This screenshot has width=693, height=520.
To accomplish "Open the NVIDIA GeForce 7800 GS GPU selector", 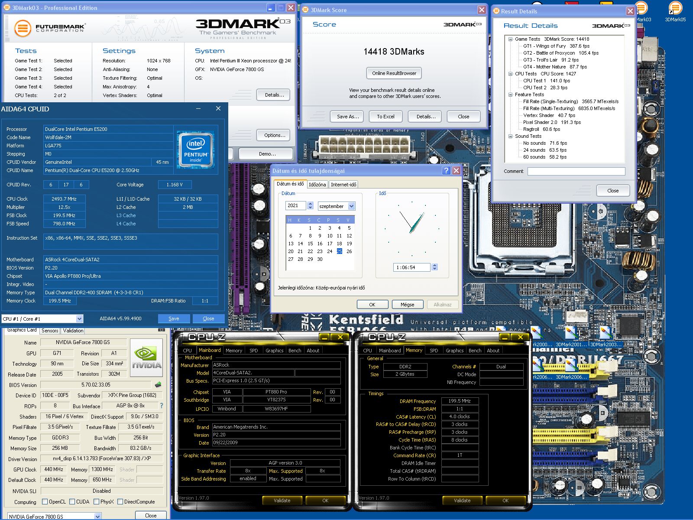I will tap(98, 517).
